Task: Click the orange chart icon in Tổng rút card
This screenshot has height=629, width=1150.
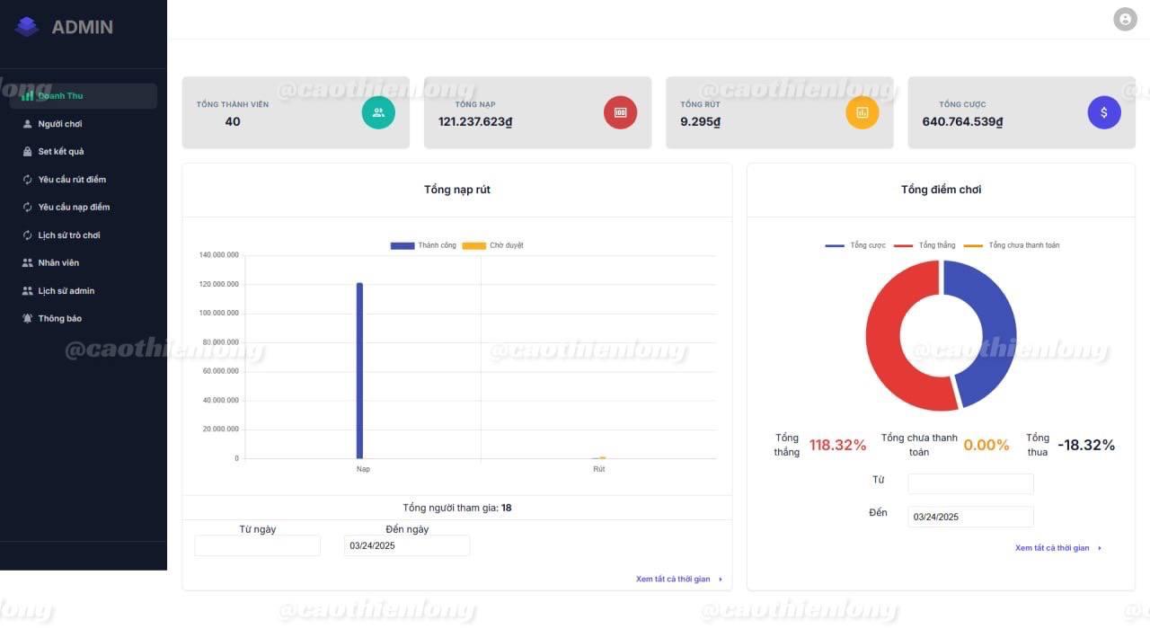Action: pyautogui.click(x=862, y=112)
